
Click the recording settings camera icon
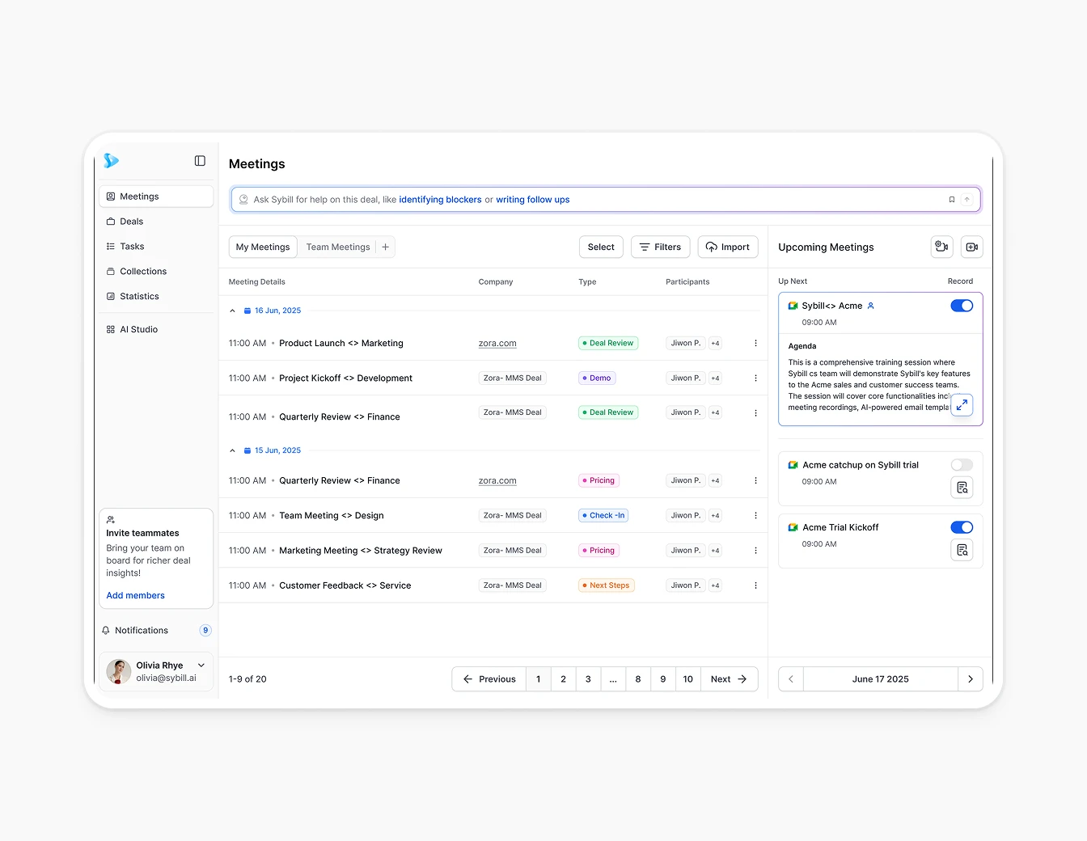point(941,247)
